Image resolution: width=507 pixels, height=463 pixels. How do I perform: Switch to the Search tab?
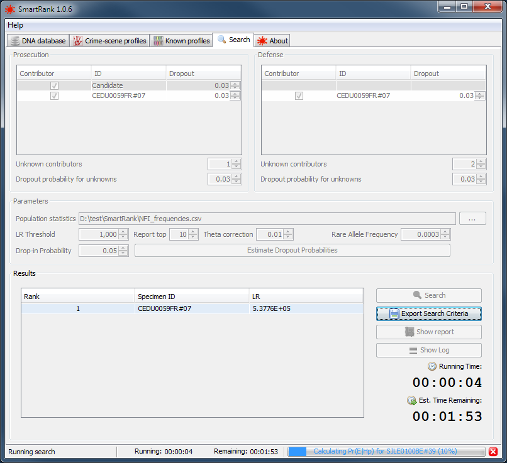(233, 40)
